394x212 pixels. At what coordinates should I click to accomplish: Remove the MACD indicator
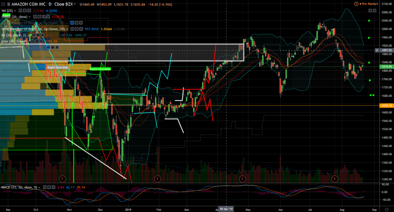pos(53,187)
